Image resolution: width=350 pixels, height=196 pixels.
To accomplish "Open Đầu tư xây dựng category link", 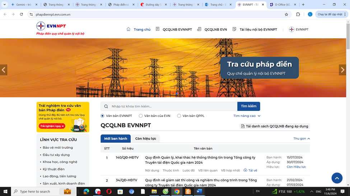I will (56, 155).
